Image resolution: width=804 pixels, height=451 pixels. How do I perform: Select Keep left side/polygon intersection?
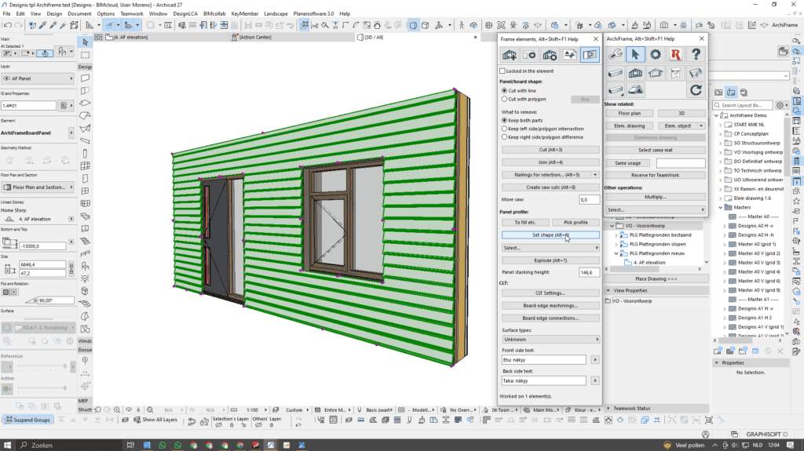click(x=505, y=129)
